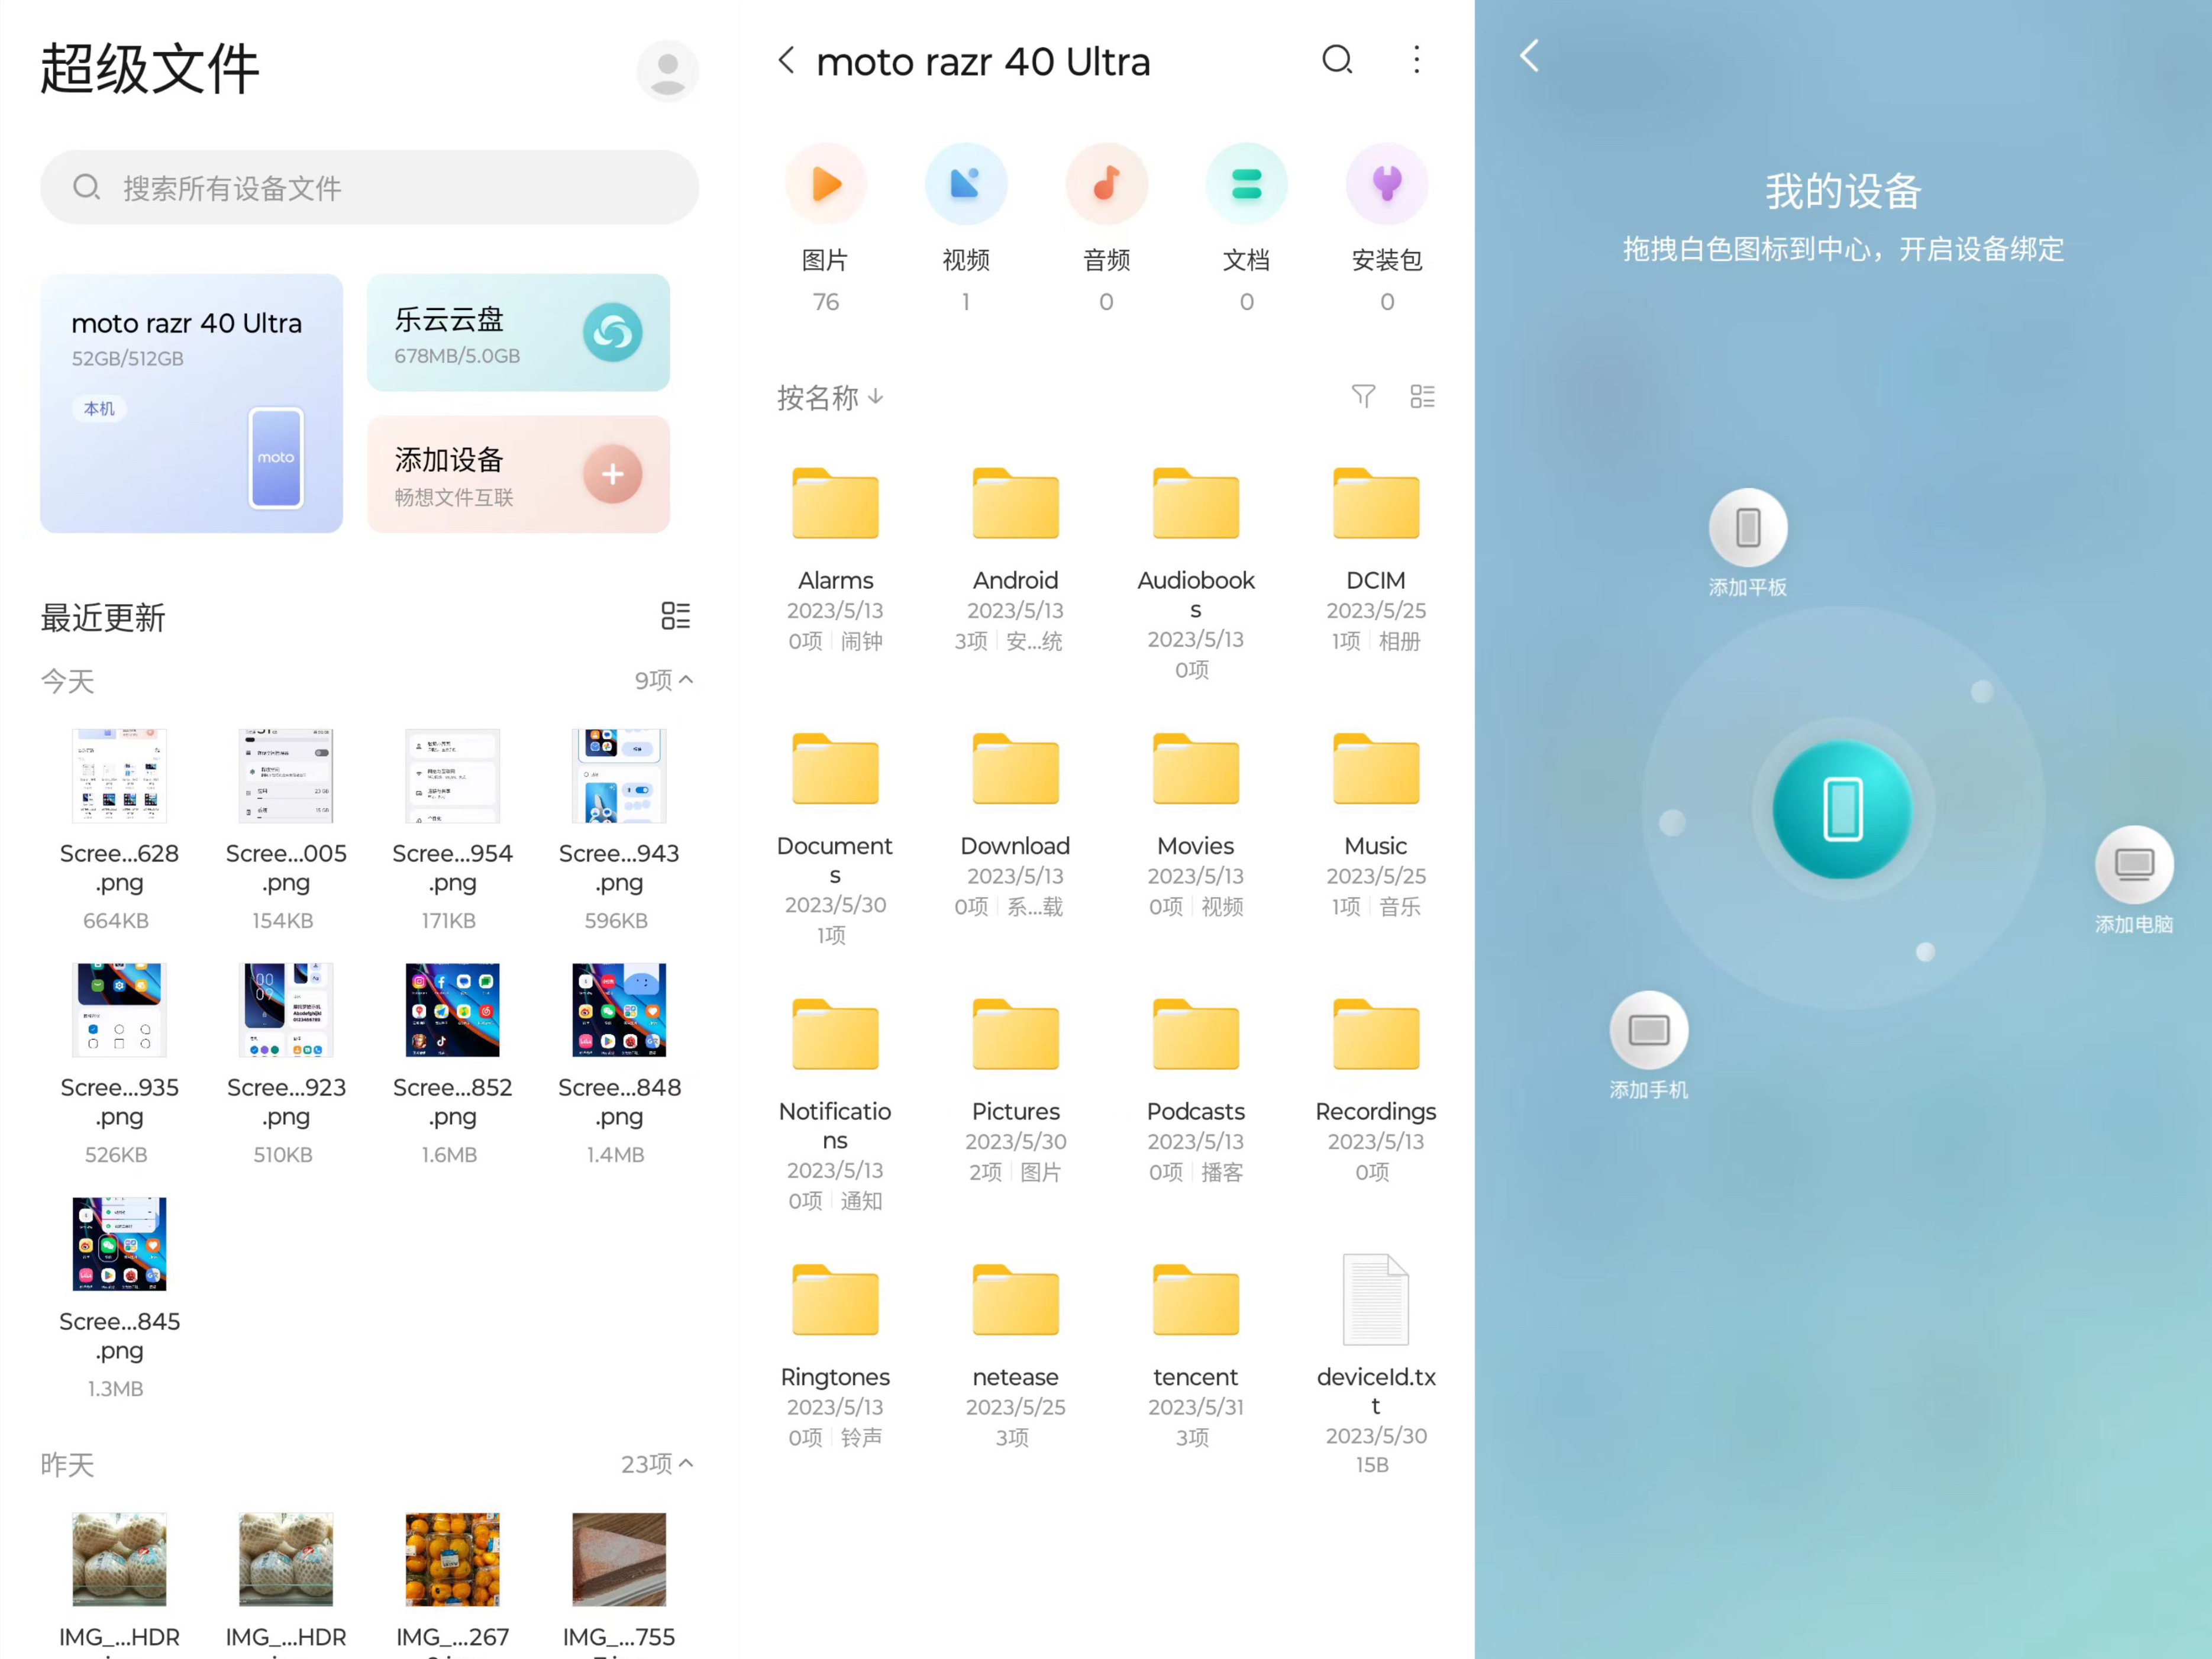Tap the 添加电脑 add computer icon

tap(2133, 865)
